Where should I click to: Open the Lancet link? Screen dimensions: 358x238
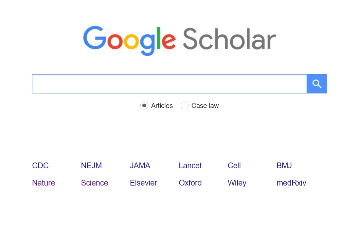point(190,166)
